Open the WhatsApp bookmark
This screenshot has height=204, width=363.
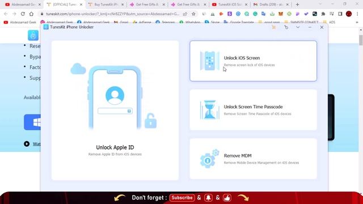(190, 22)
